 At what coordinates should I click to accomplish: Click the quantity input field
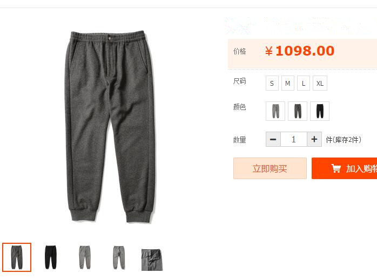[294, 139]
